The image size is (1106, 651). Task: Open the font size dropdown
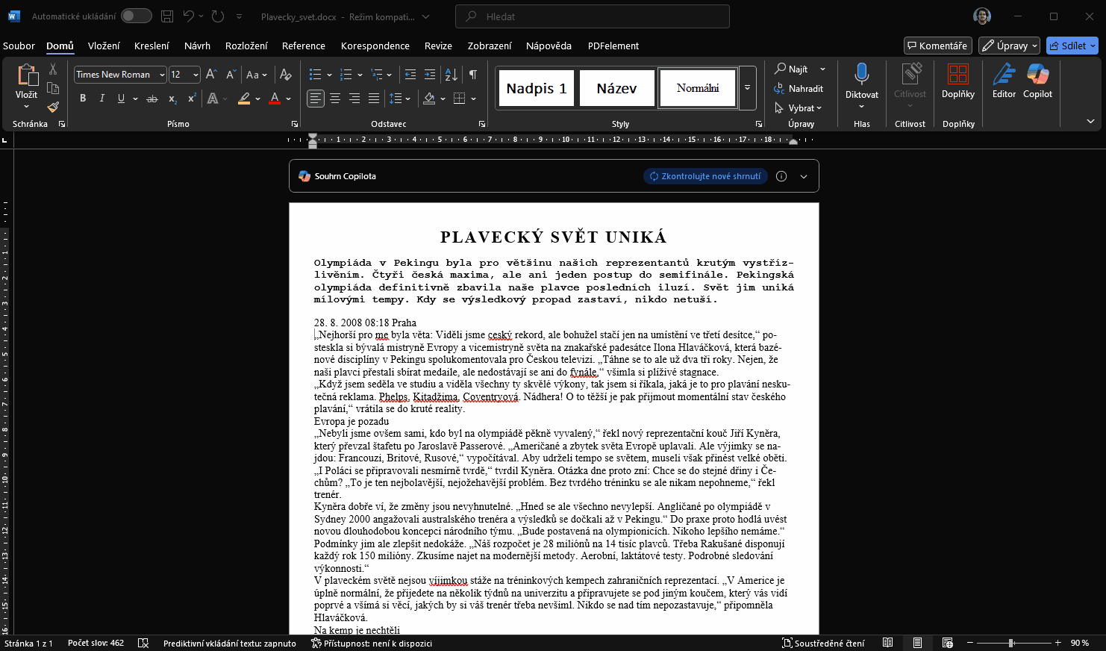(x=196, y=75)
